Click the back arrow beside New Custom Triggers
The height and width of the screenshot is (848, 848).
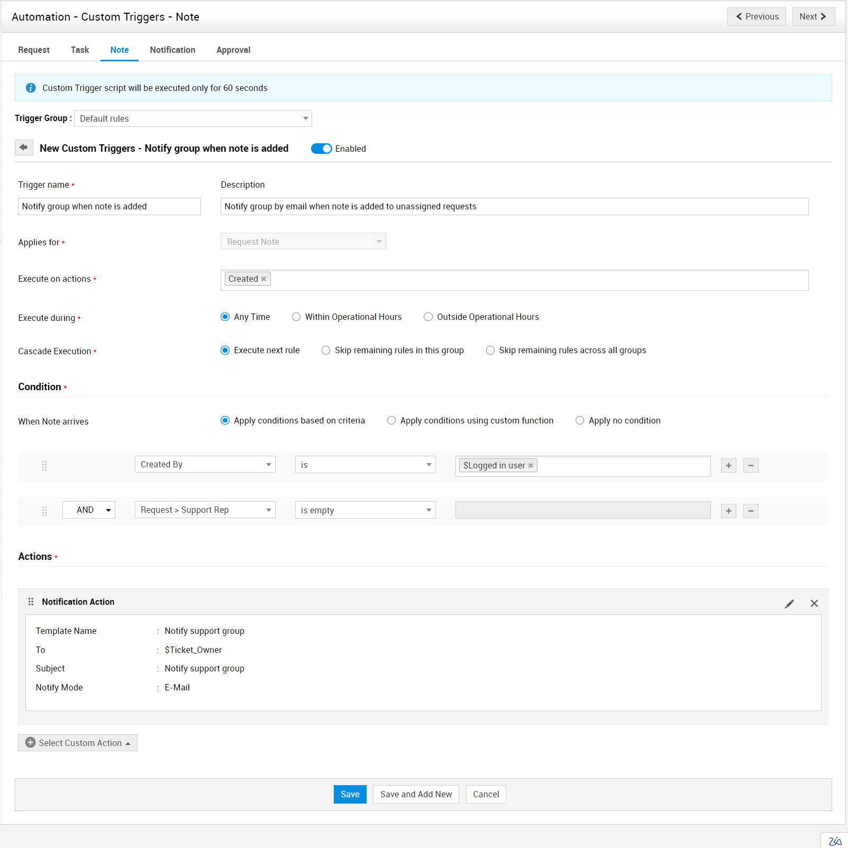tap(24, 148)
